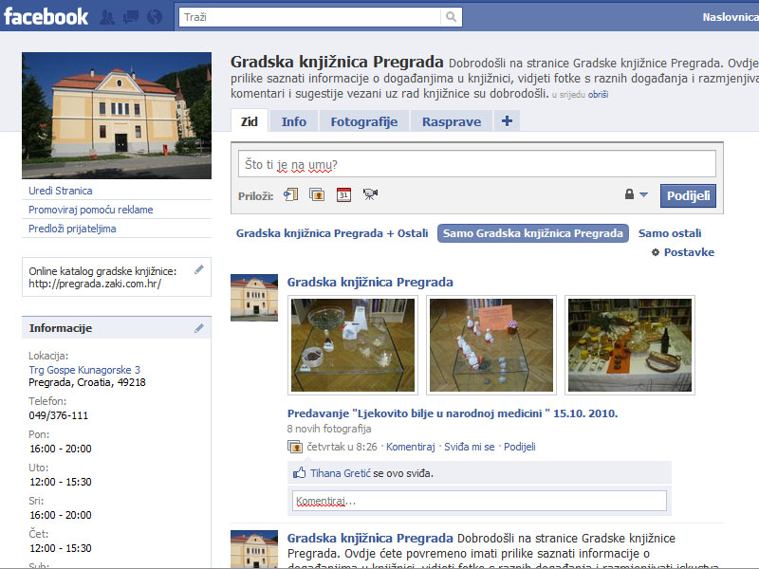Open notifications globe icon
This screenshot has width=759, height=569.
point(155,17)
